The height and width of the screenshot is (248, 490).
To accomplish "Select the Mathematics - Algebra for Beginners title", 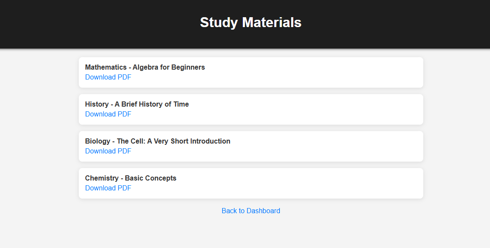I will (x=145, y=67).
